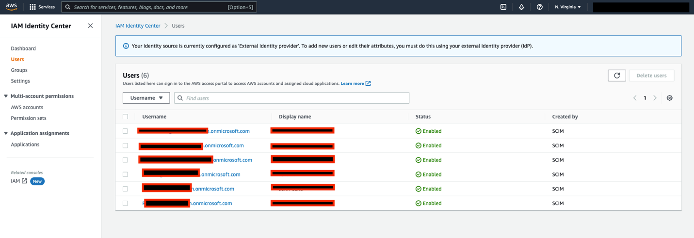This screenshot has width=694, height=238.
Task: Open Settings in the sidebar
Action: click(x=20, y=81)
